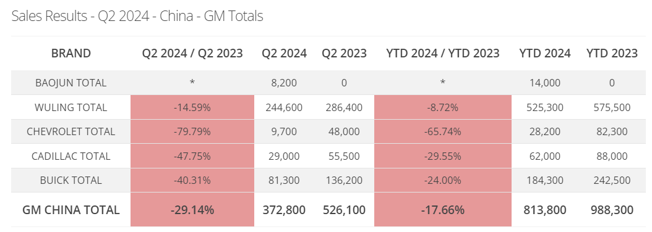Select the WULING TOTAL row label
This screenshot has width=652, height=232.
pos(71,107)
